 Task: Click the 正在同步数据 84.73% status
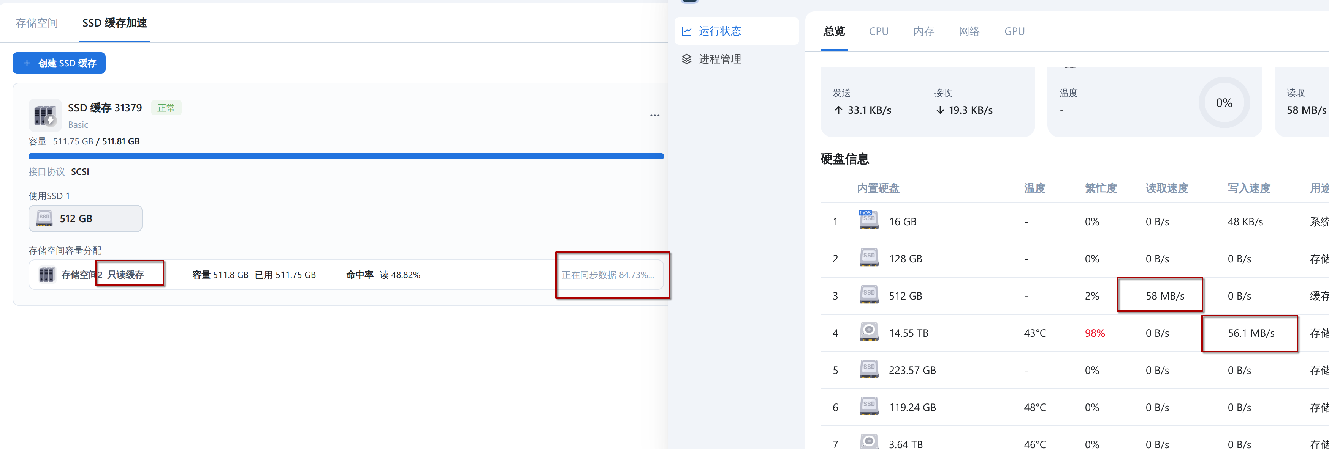[608, 275]
